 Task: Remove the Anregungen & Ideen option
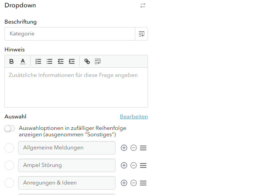coord(134,183)
